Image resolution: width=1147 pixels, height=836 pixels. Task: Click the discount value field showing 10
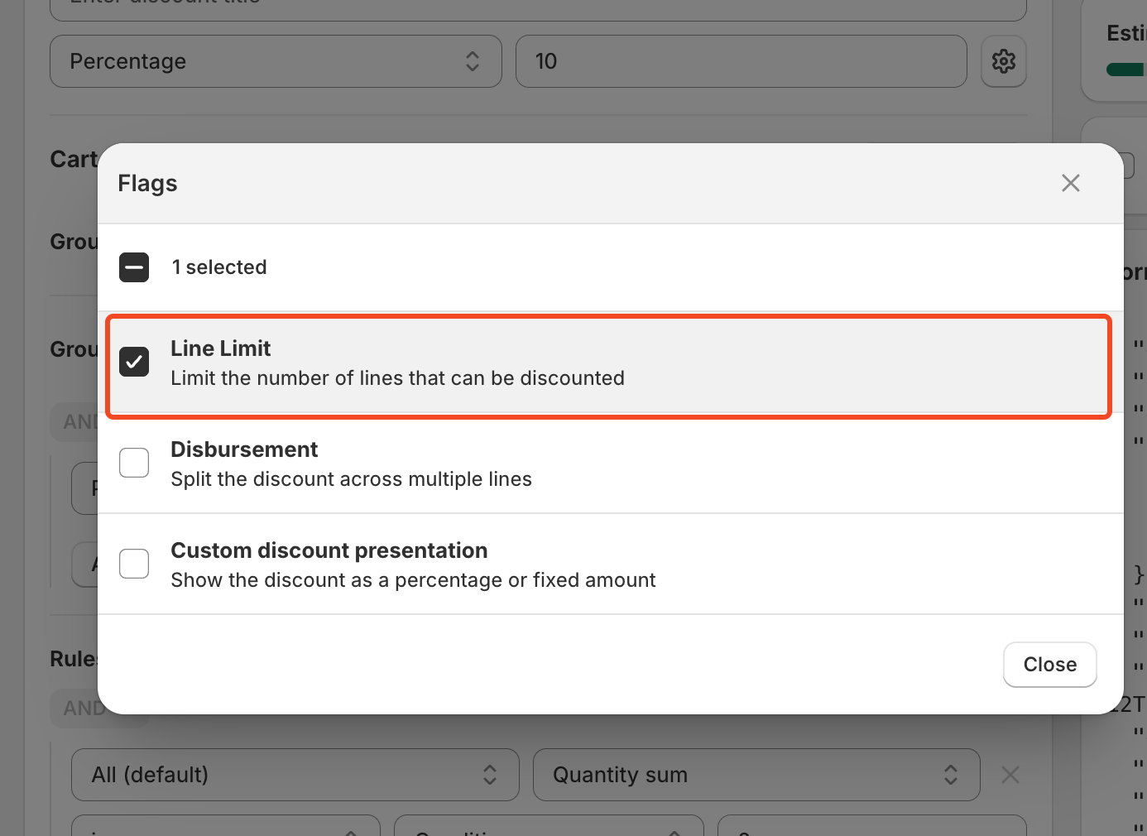[x=741, y=61]
